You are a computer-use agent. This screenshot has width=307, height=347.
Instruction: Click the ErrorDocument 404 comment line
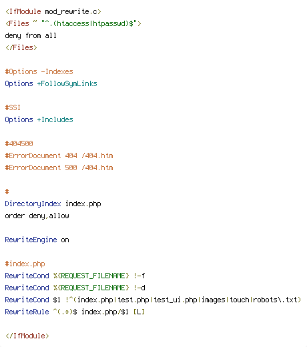pos(59,155)
